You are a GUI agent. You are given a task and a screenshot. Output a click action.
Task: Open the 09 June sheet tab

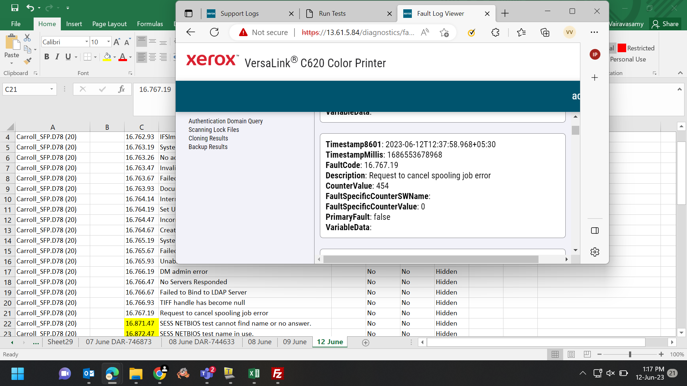[x=294, y=342]
